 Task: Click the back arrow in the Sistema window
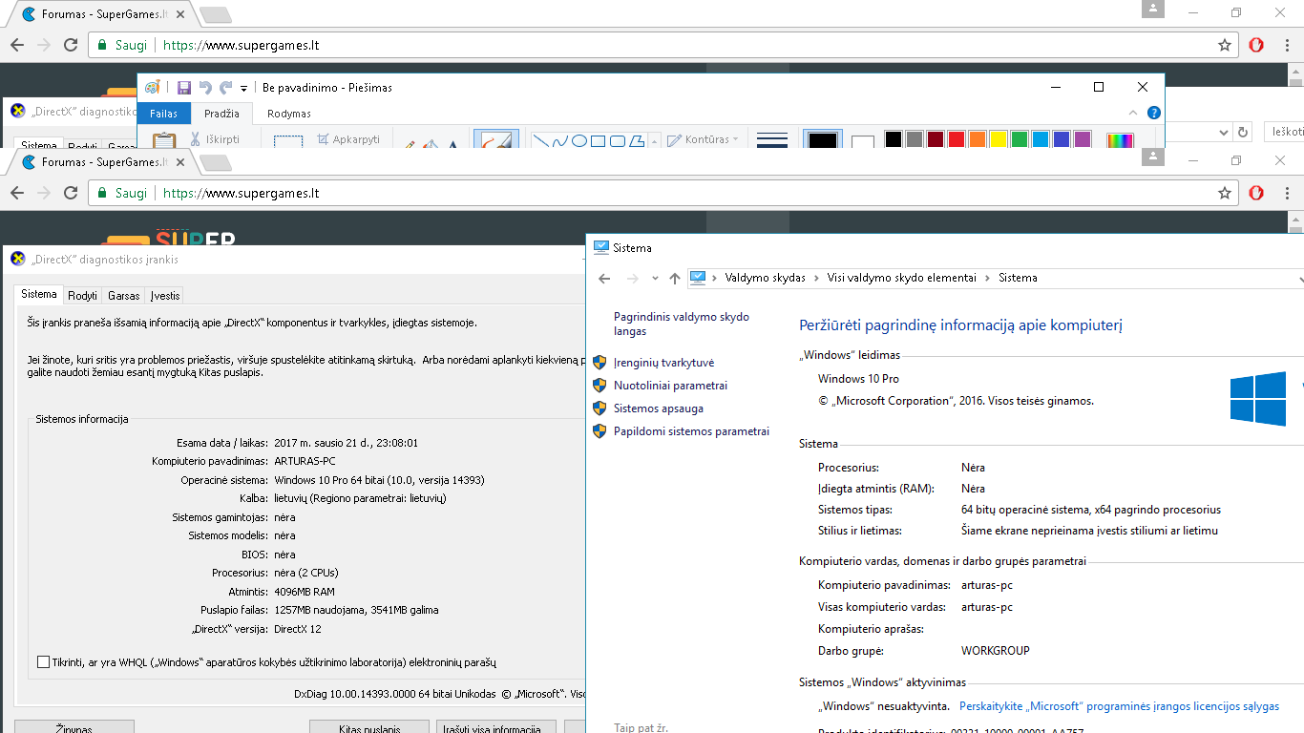point(604,279)
